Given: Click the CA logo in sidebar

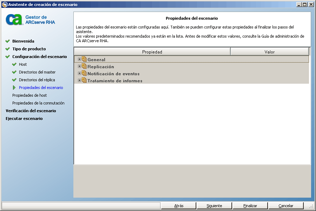Looking at the screenshot, I should (14, 20).
